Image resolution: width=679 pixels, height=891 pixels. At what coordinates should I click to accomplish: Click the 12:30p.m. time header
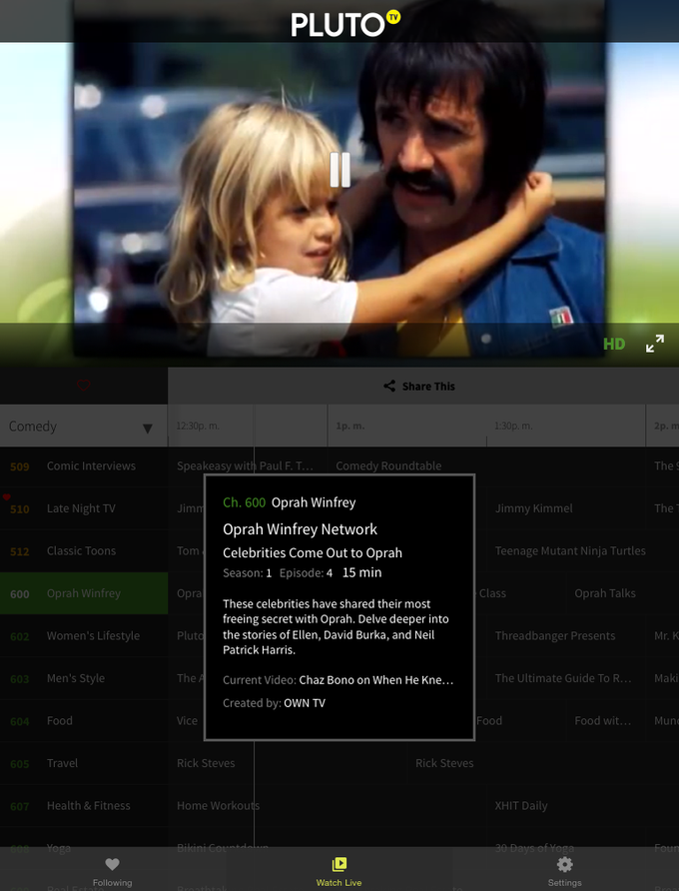[198, 427]
